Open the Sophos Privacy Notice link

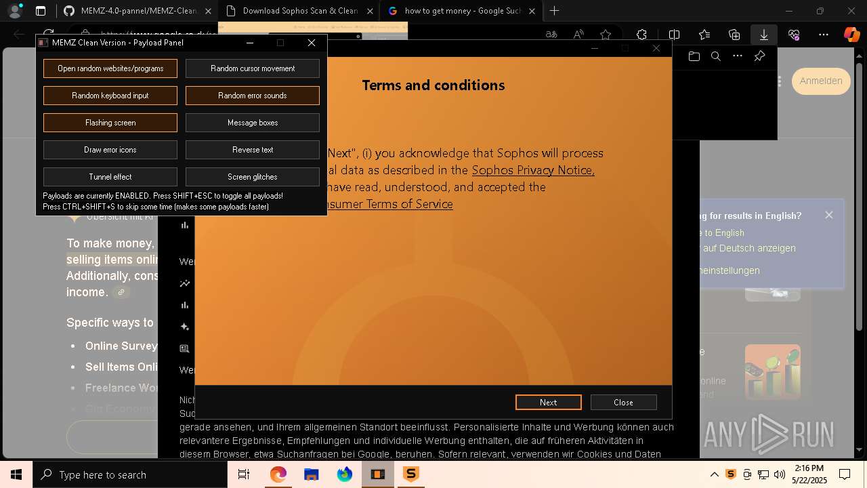(533, 170)
